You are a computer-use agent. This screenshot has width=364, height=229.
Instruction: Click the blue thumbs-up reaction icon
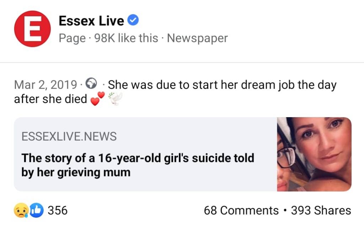pyautogui.click(x=36, y=211)
